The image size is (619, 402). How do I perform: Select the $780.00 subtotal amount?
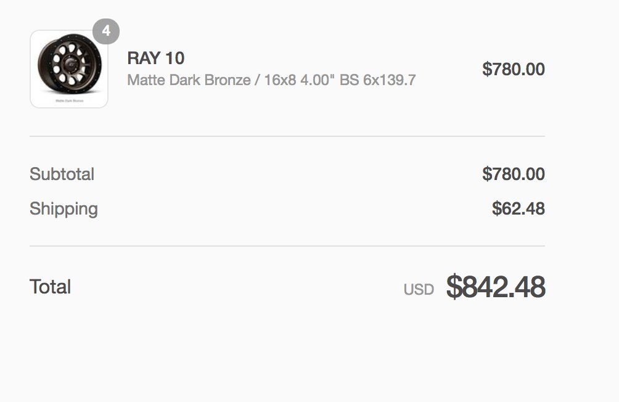(x=513, y=174)
